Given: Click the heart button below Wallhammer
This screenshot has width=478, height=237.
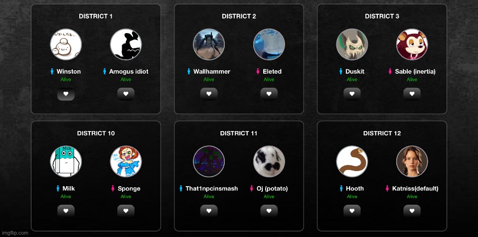Looking at the screenshot, I should (209, 94).
